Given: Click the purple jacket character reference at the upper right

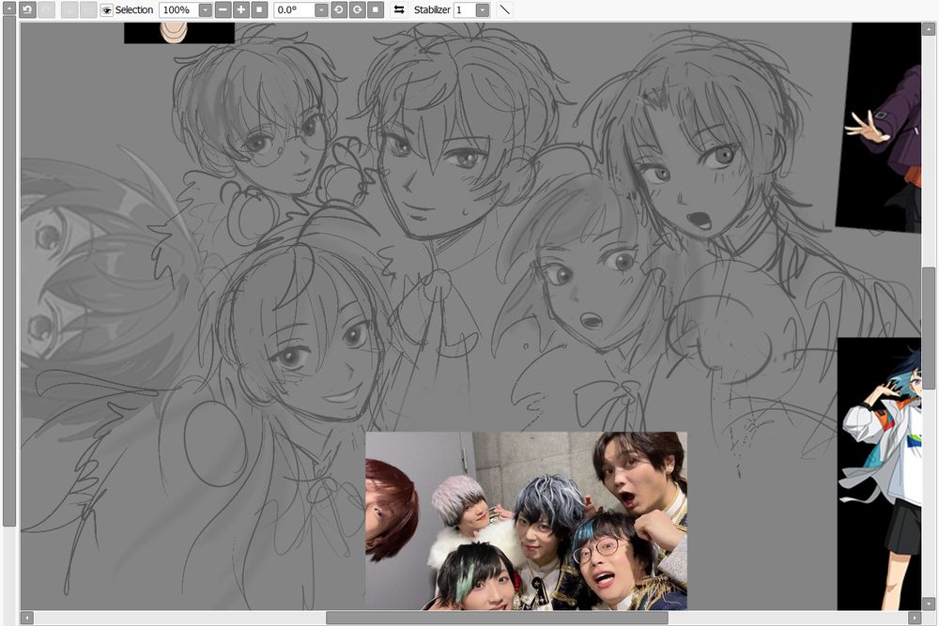Looking at the screenshot, I should (880, 127).
